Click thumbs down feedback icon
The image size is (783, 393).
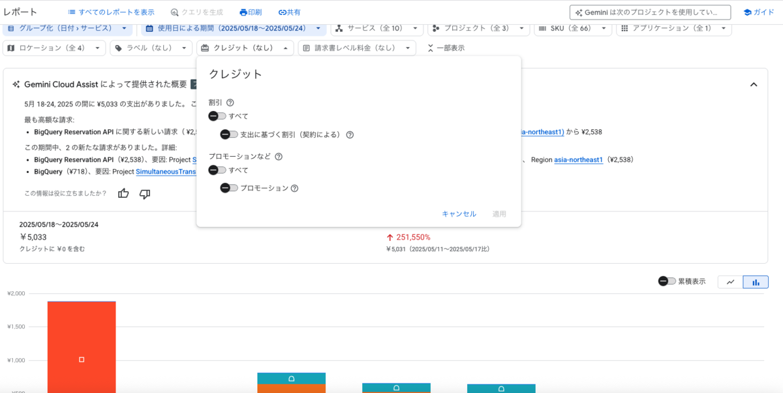click(145, 193)
